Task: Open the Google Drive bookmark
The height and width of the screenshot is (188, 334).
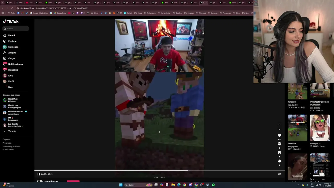Action: click(60, 13)
